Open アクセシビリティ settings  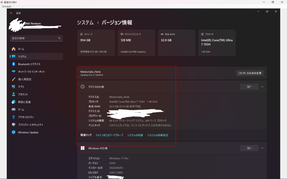tap(26, 117)
